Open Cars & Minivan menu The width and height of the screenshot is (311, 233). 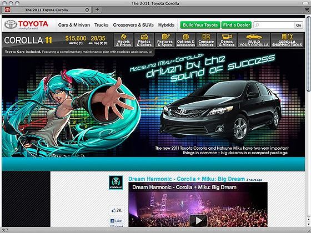point(74,25)
